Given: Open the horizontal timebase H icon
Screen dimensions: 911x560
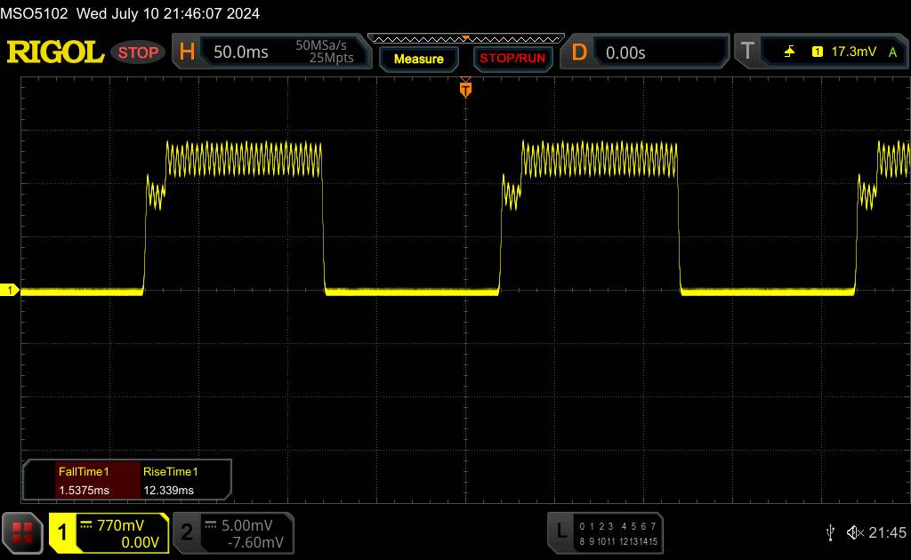Looking at the screenshot, I should point(187,52).
